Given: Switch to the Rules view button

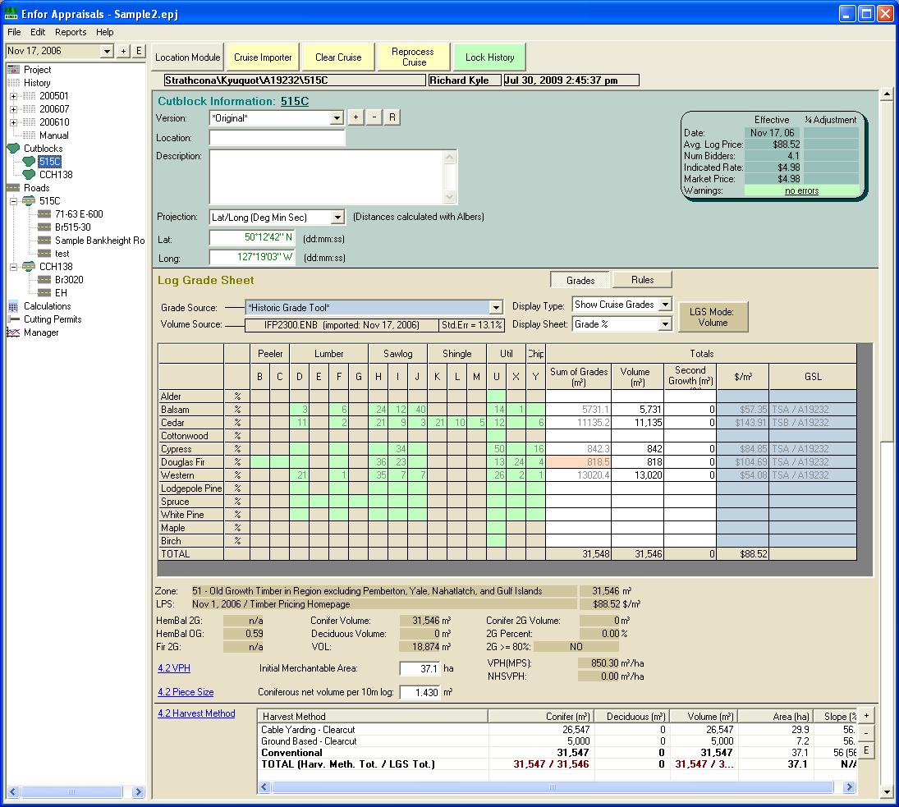Looking at the screenshot, I should click(x=642, y=280).
